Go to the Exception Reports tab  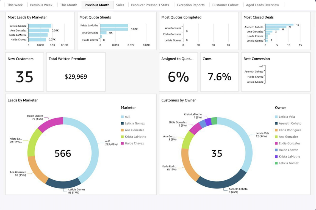[x=191, y=5]
